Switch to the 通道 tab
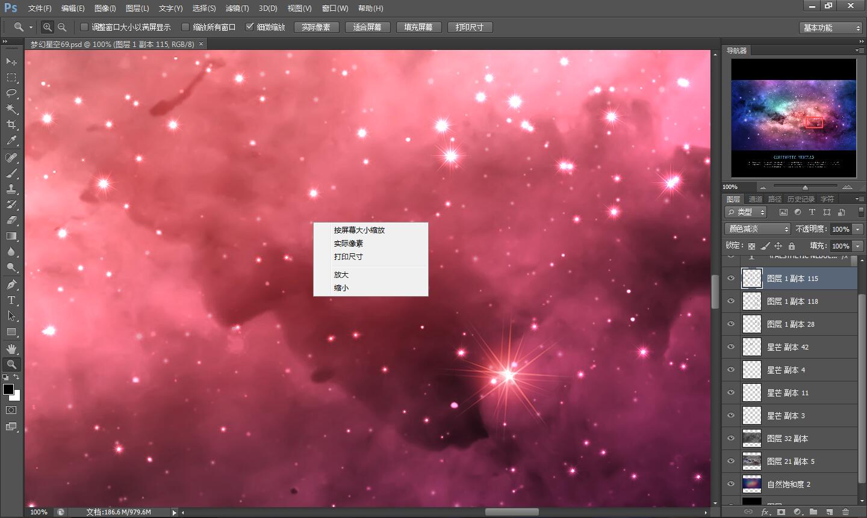Screen dimensions: 867x518 755,199
